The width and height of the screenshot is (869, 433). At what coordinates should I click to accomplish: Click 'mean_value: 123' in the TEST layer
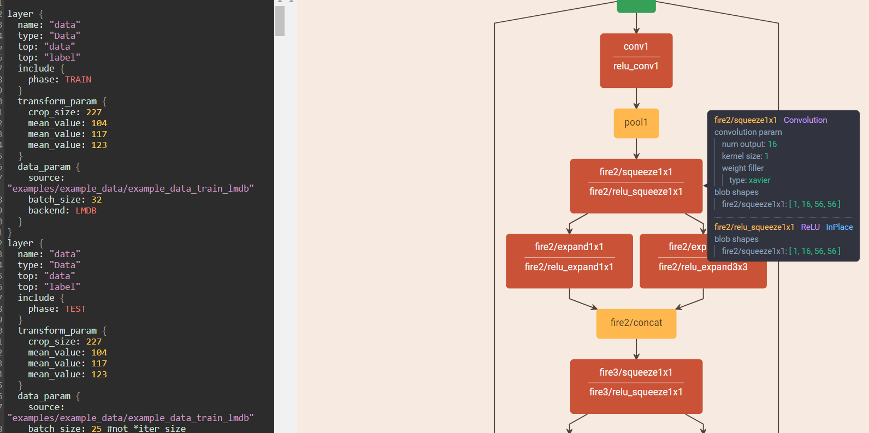pyautogui.click(x=67, y=375)
